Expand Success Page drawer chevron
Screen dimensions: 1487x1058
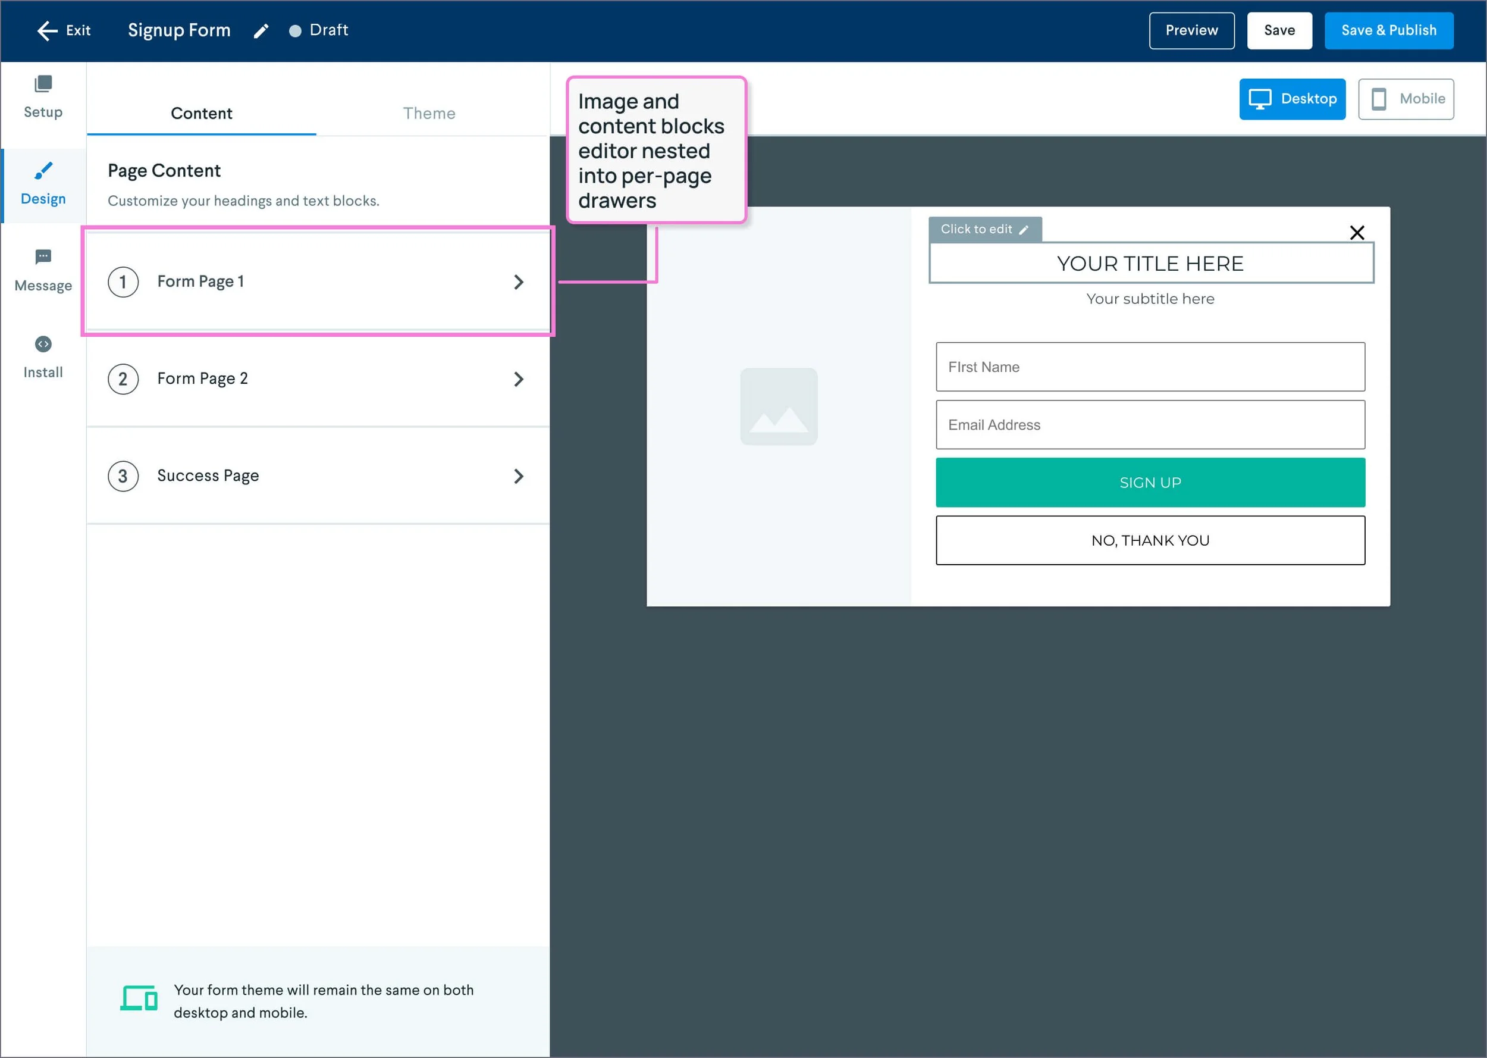point(518,476)
